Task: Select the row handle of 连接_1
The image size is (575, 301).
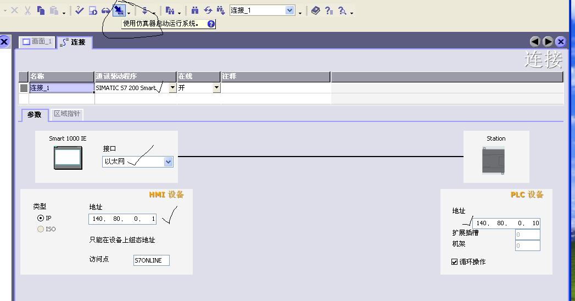Action: 24,88
